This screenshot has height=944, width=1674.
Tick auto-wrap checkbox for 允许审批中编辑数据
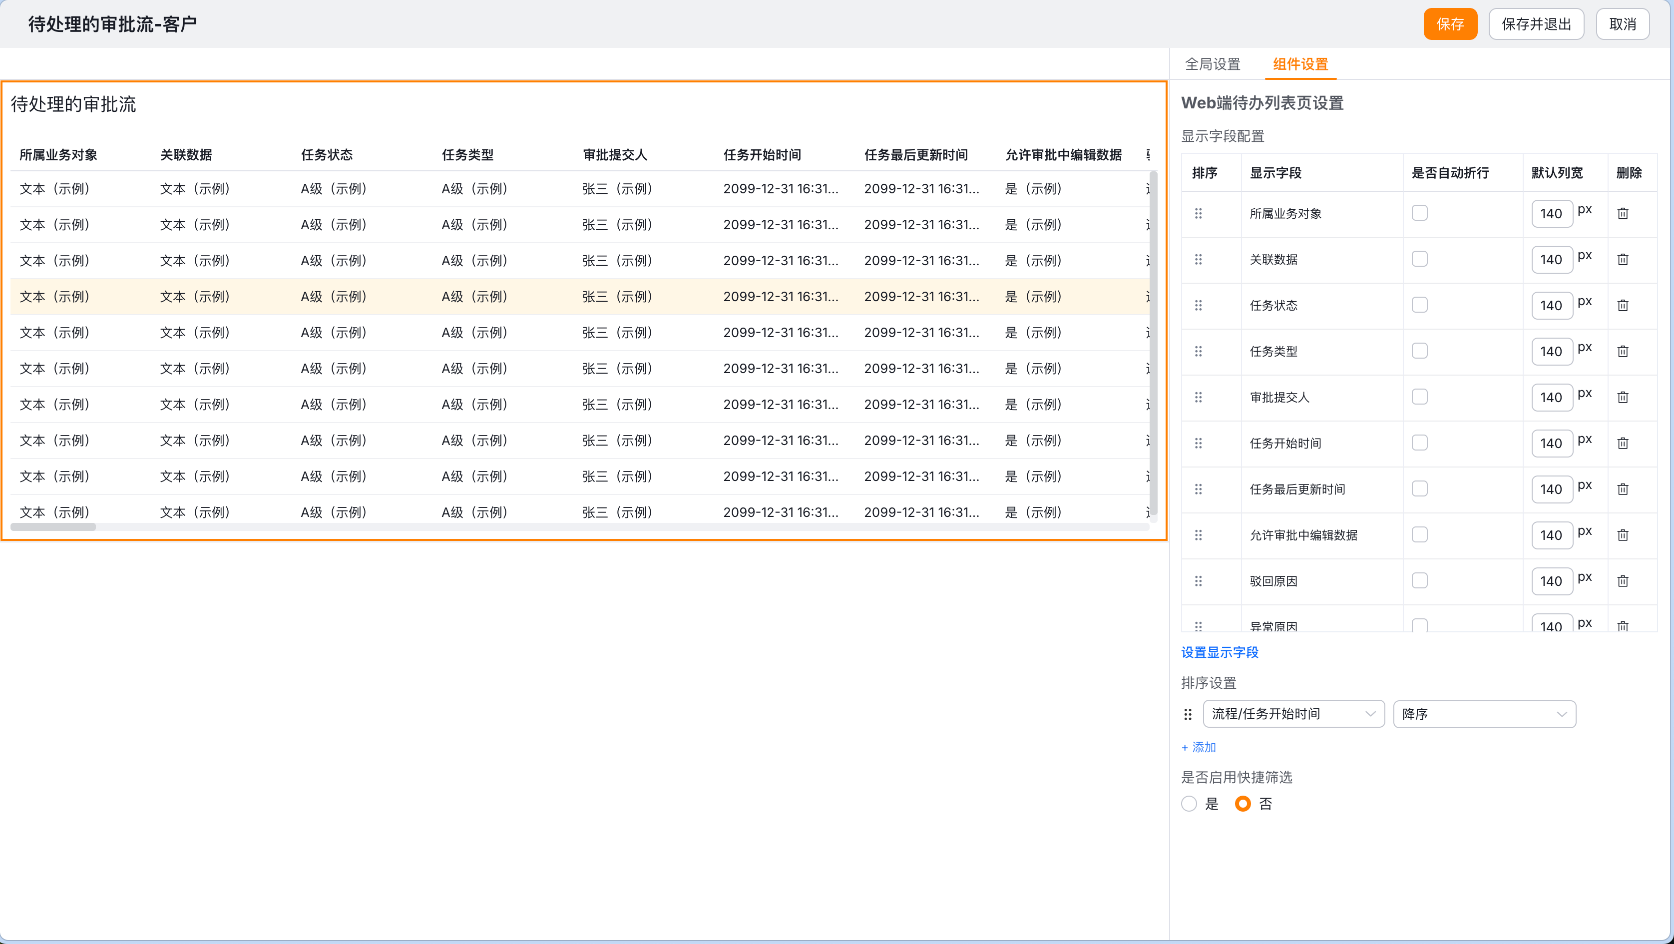click(1419, 535)
